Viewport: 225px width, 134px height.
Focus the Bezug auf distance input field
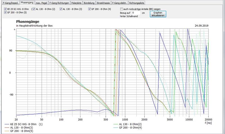136,13
